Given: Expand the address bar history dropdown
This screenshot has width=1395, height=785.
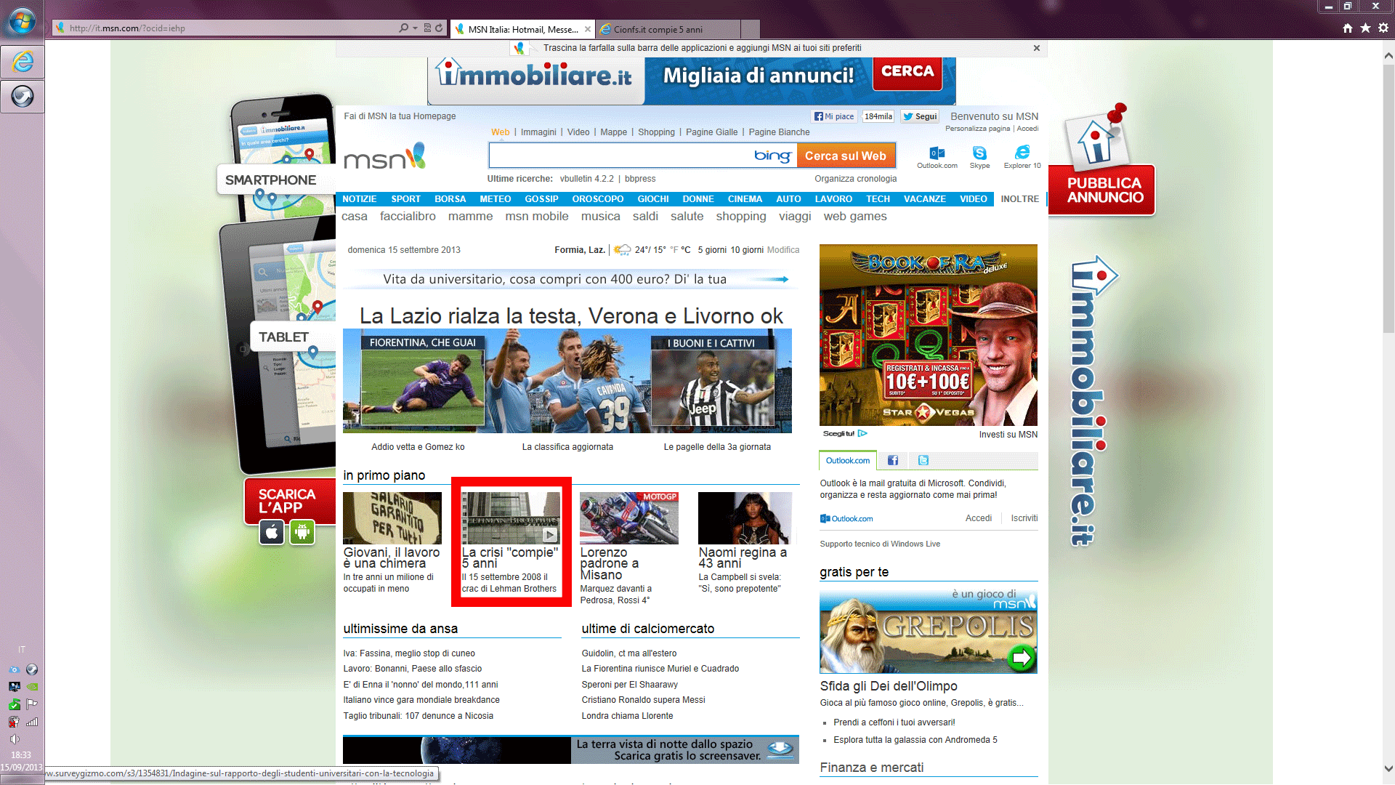Looking at the screenshot, I should (415, 28).
